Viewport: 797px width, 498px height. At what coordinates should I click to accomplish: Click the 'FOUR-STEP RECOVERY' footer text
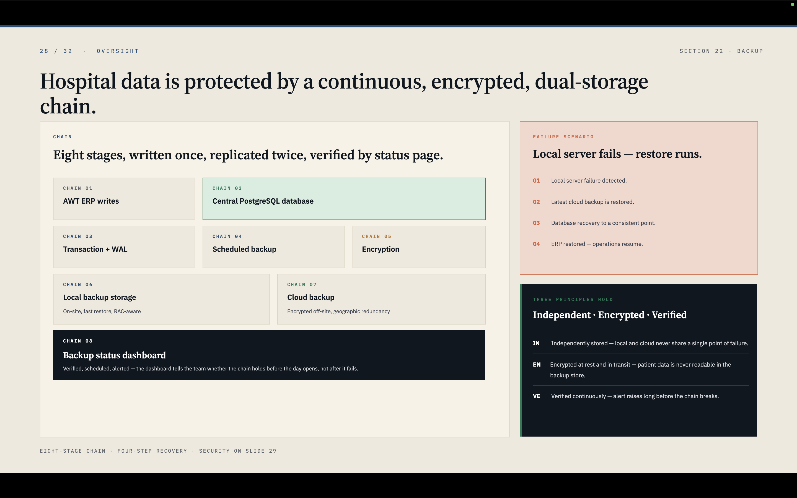[152, 451]
